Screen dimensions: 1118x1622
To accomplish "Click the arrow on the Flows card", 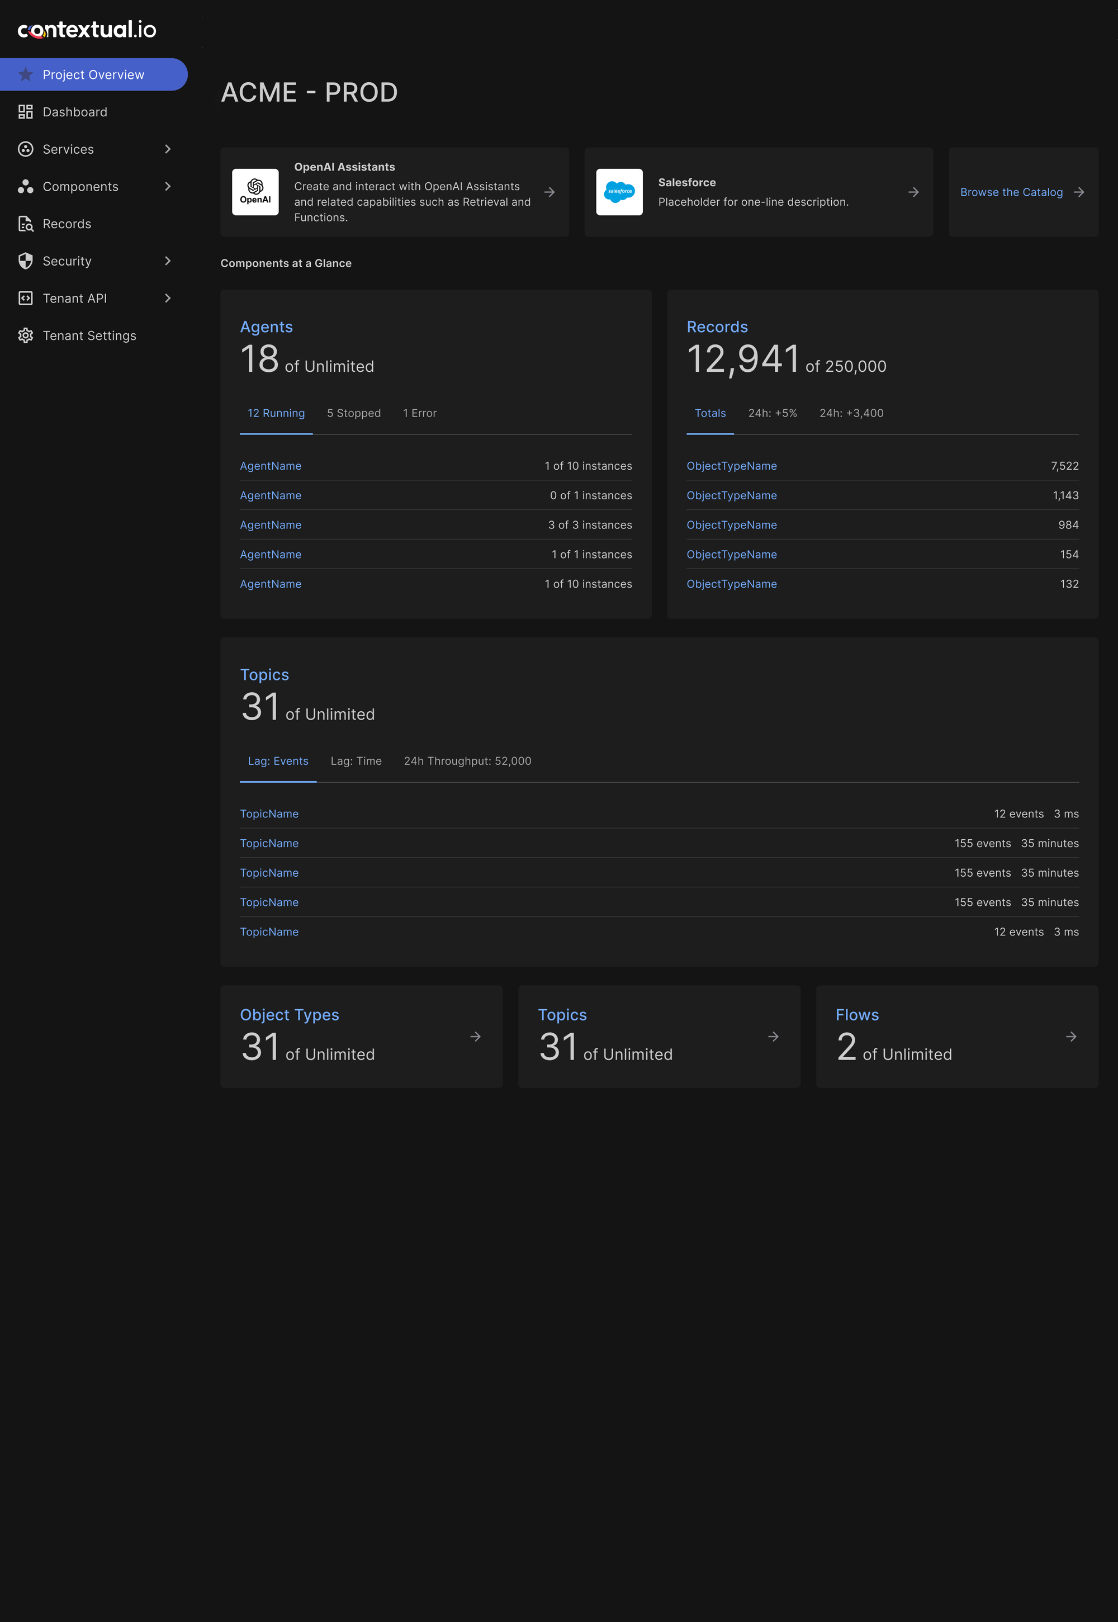I will click(x=1070, y=1036).
